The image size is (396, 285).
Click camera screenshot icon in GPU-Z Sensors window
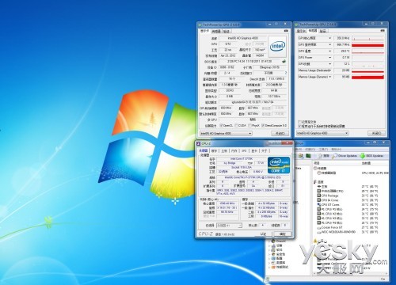pos(383,31)
